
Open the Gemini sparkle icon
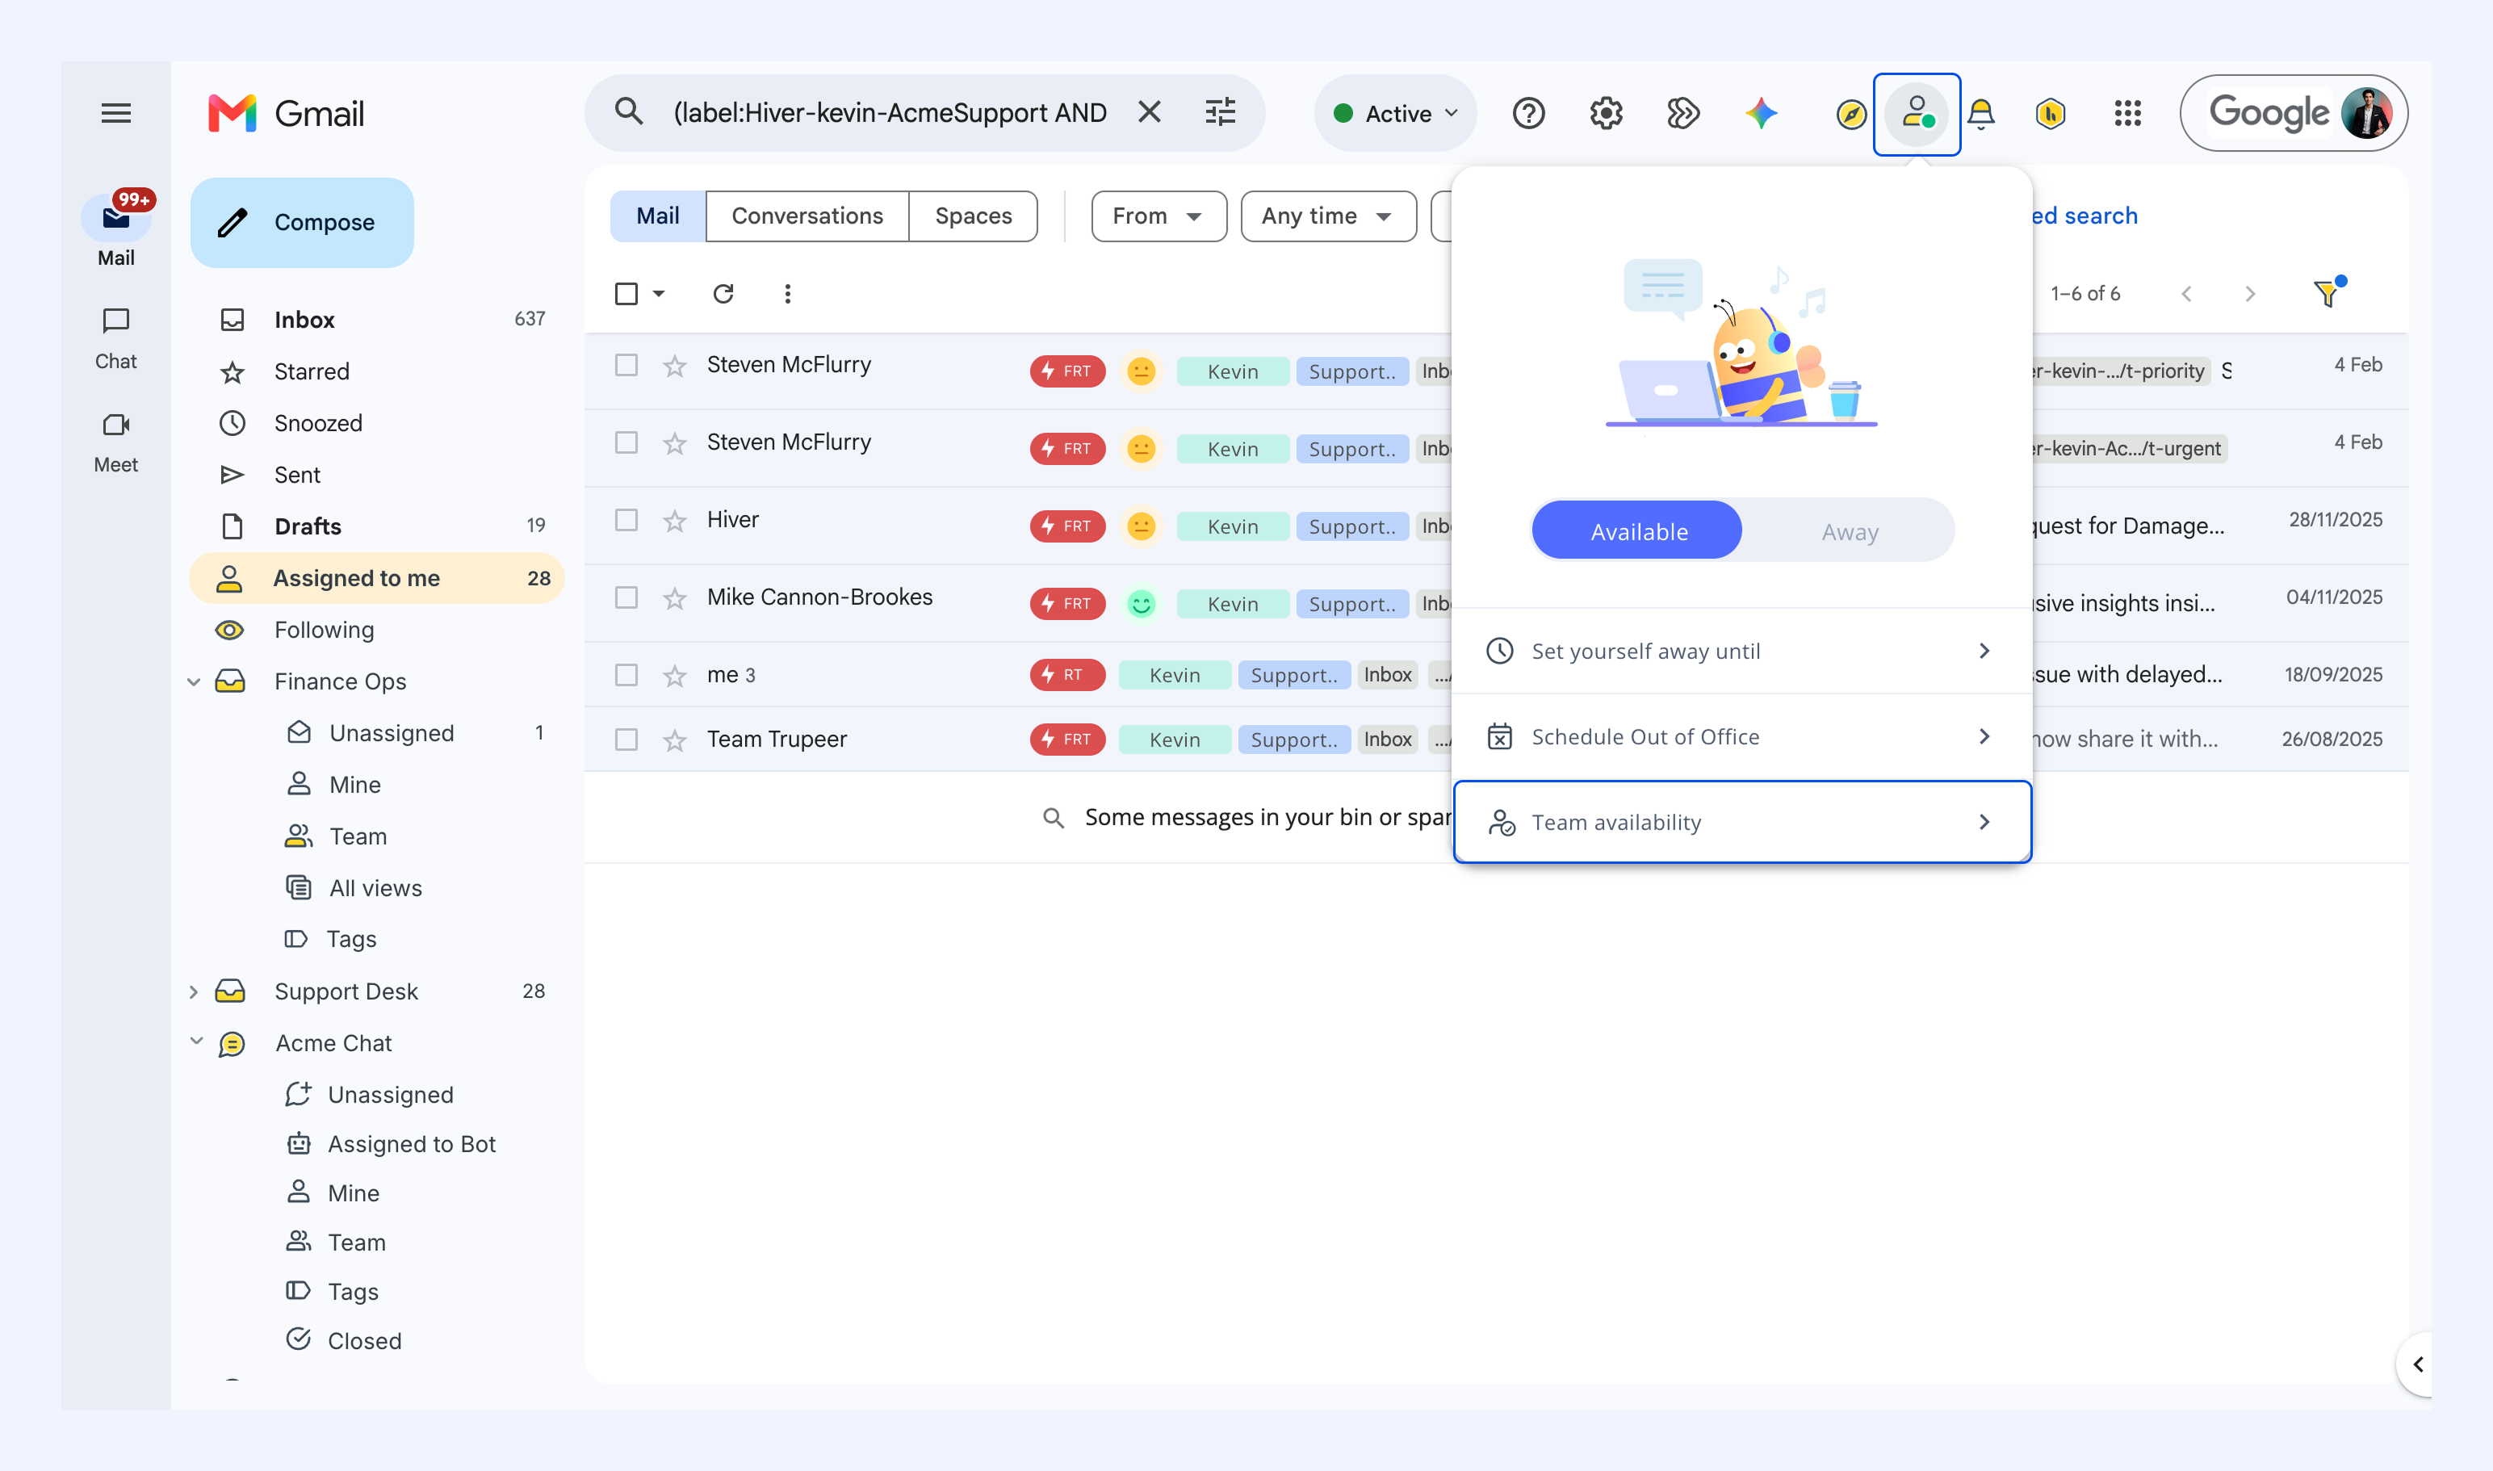(x=1762, y=113)
